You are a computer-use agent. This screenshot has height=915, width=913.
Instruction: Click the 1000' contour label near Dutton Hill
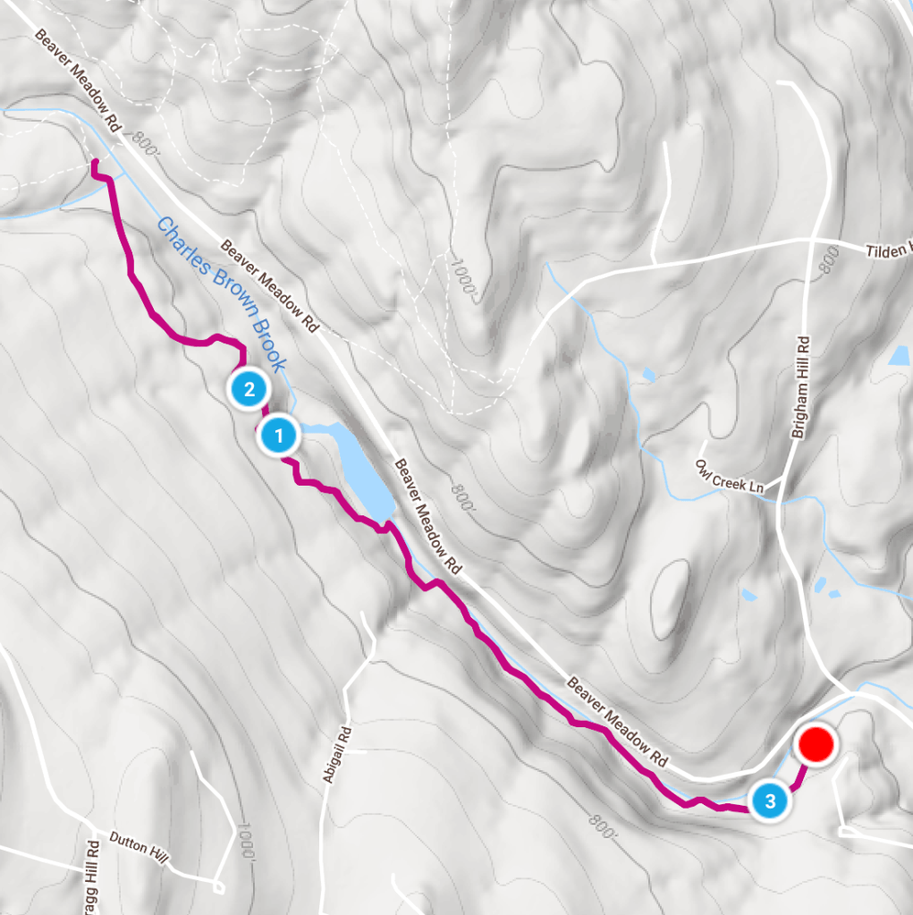point(247,840)
